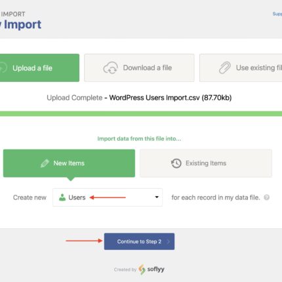The image size is (282, 282).
Task: Switch to the New Items tab
Action: (x=69, y=163)
